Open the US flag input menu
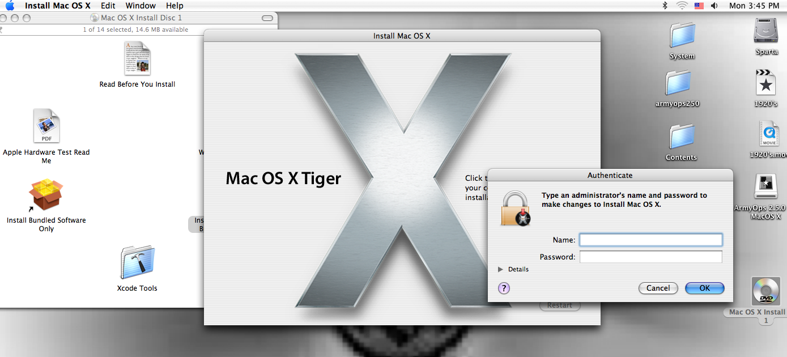 coord(699,6)
